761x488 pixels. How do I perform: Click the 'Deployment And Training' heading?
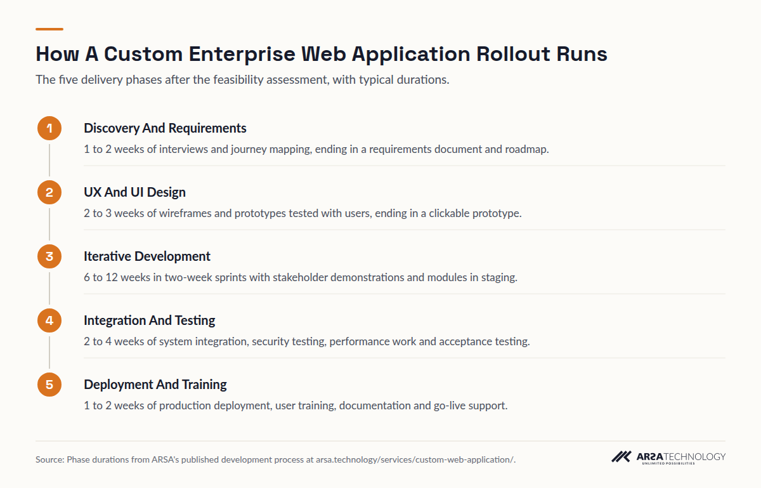(x=155, y=385)
